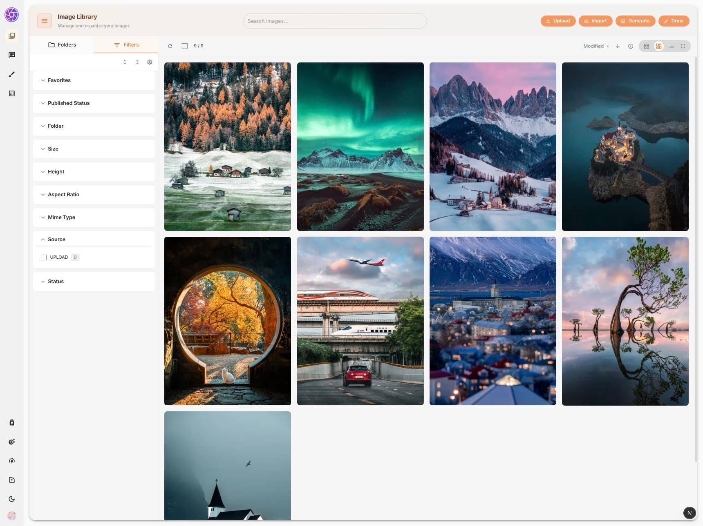The width and height of the screenshot is (703, 526).
Task: Click the Import button
Action: click(596, 21)
